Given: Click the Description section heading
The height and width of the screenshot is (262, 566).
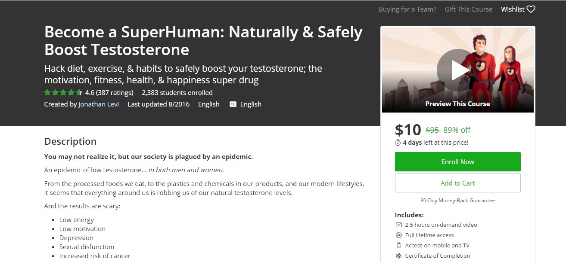Looking at the screenshot, I should point(70,141).
